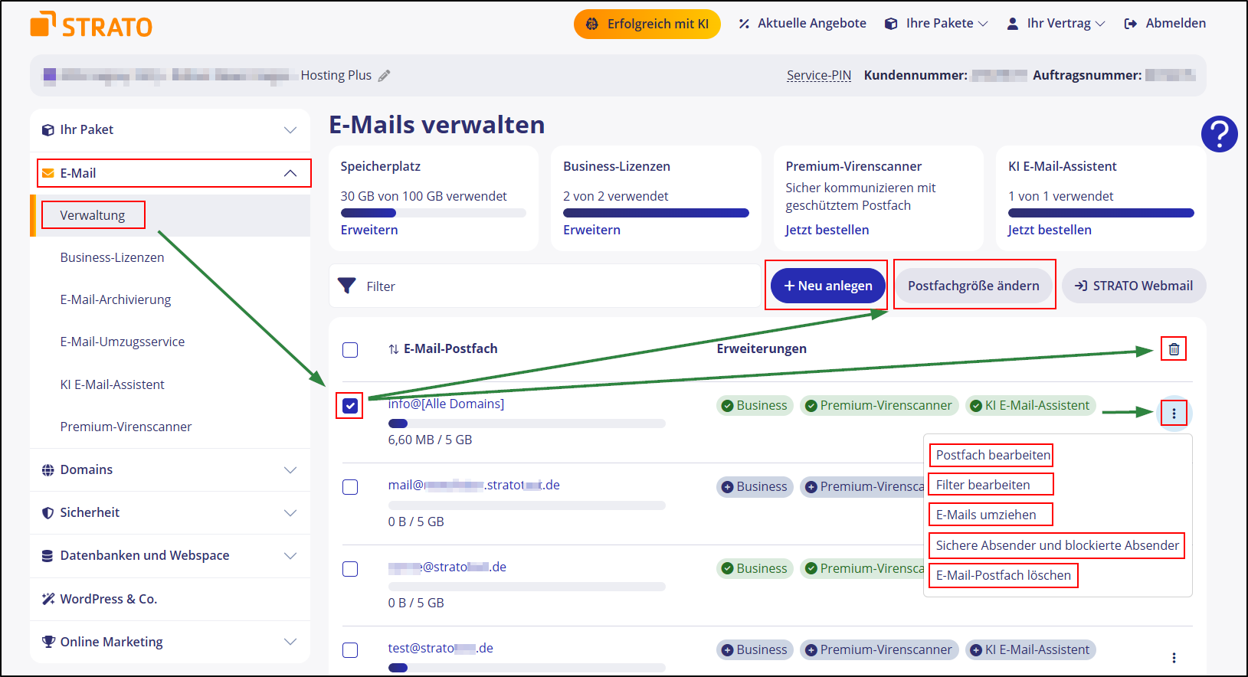The height and width of the screenshot is (677, 1248).
Task: Choose E-Mails umziehen from context menu
Action: click(986, 515)
